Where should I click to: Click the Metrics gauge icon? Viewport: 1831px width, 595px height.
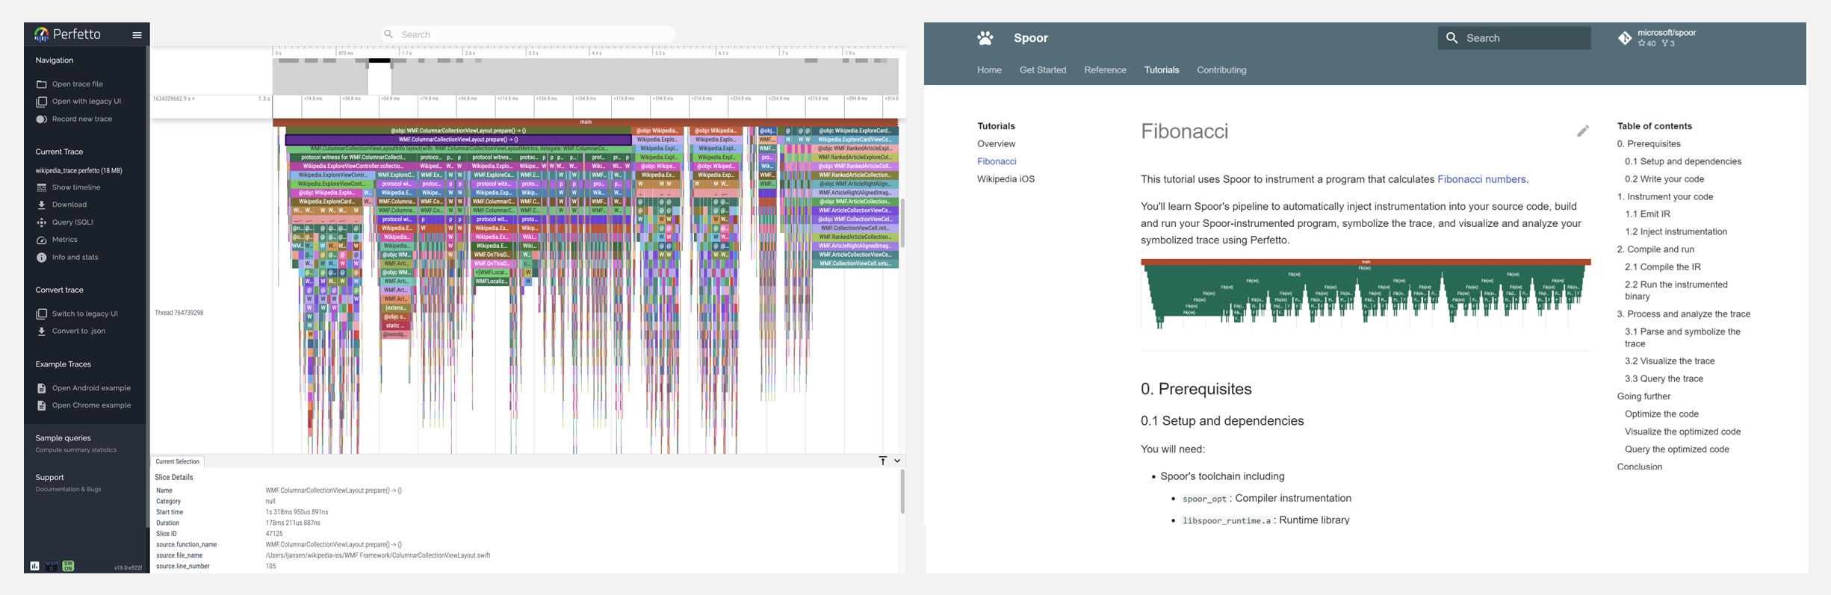coord(42,240)
